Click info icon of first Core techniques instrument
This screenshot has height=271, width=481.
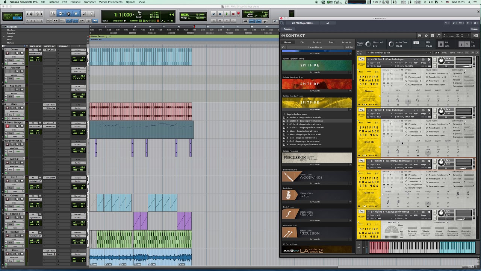click(x=429, y=59)
